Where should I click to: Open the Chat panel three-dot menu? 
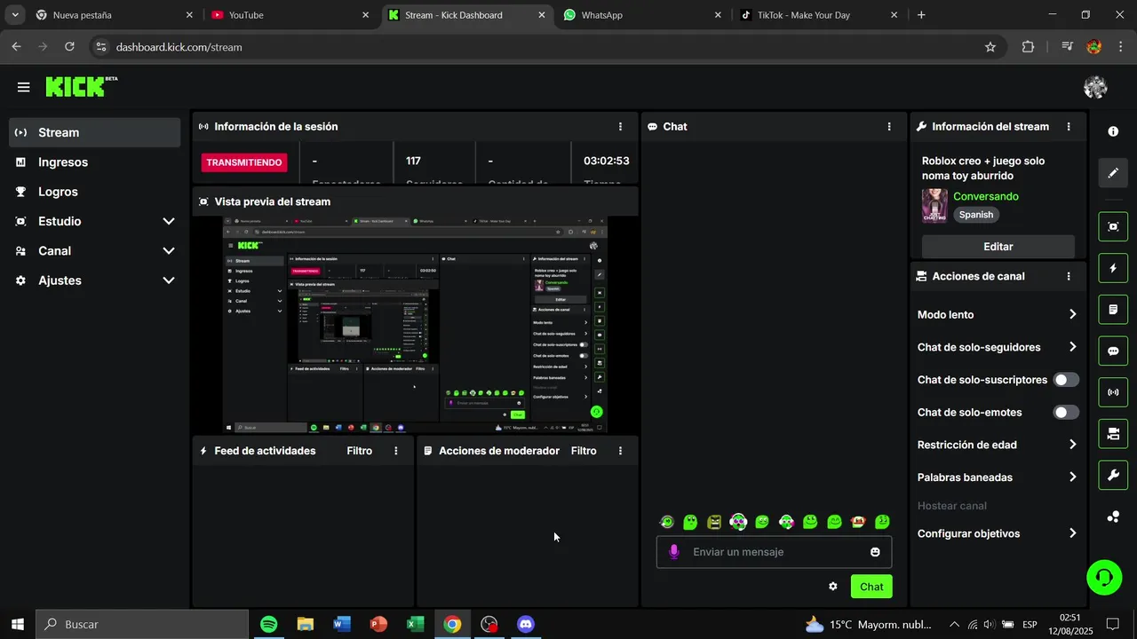click(x=889, y=127)
